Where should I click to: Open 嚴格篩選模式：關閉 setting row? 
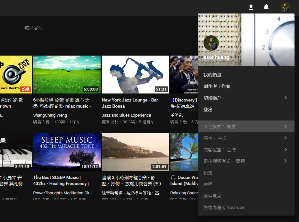pyautogui.click(x=246, y=161)
